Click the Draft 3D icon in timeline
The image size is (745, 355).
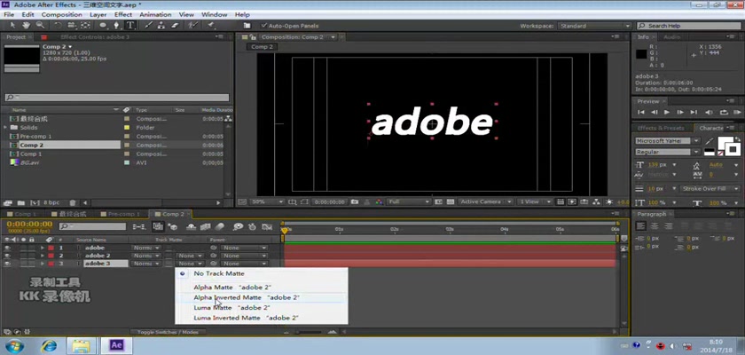click(x=173, y=227)
